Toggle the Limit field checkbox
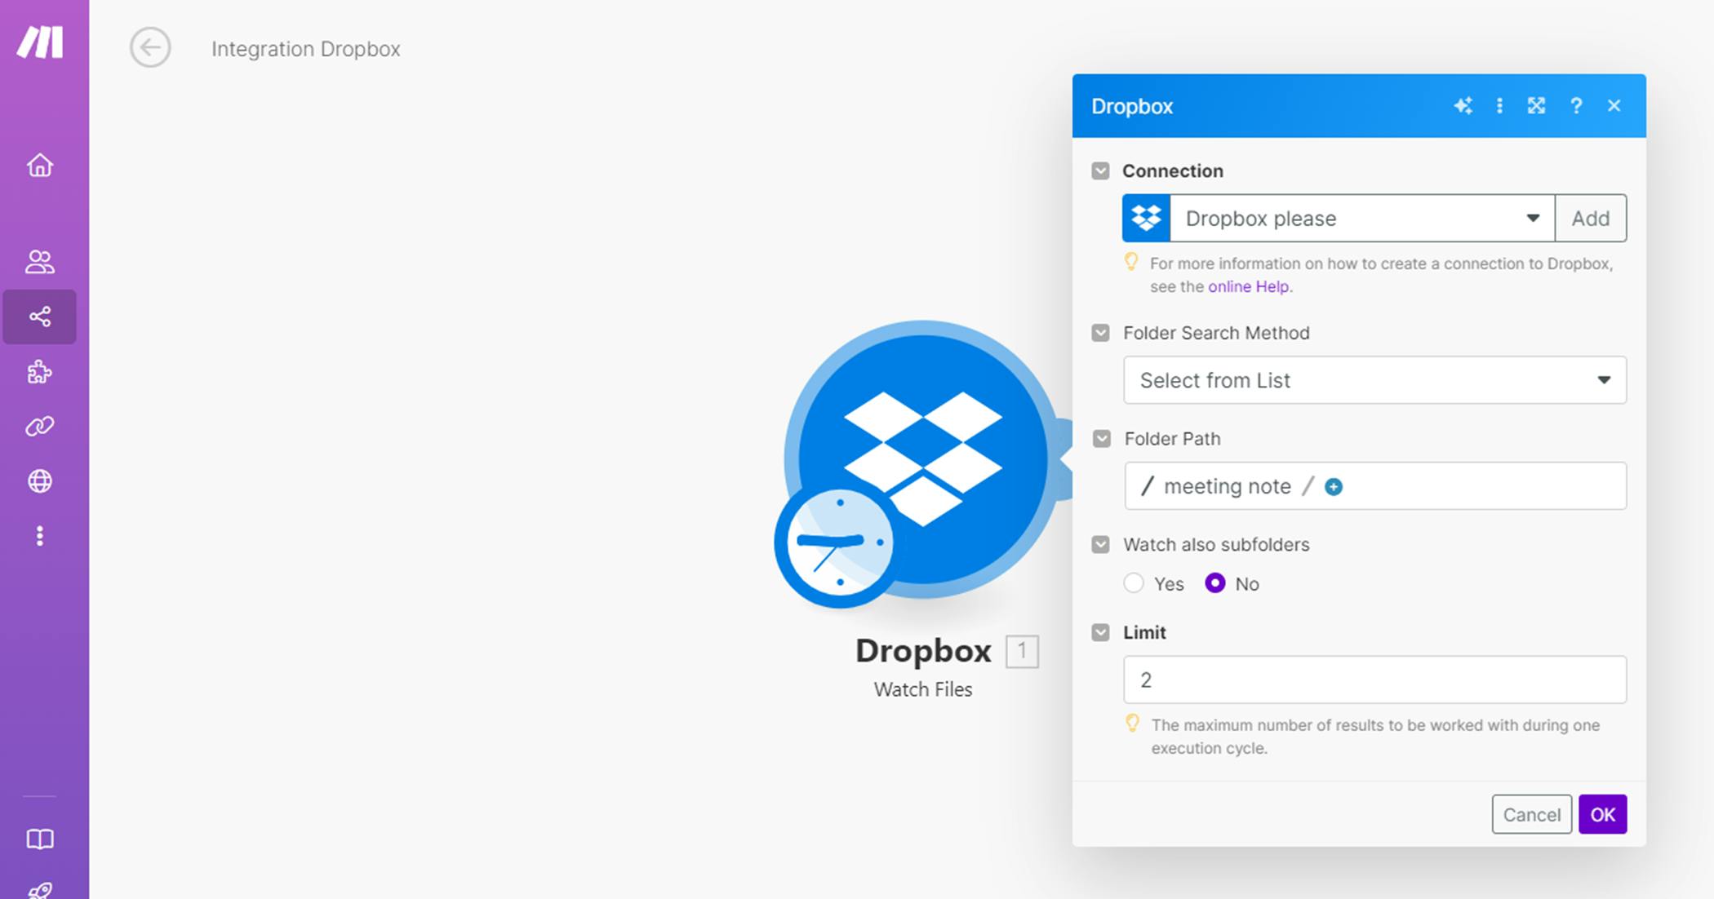1714x899 pixels. [1100, 632]
